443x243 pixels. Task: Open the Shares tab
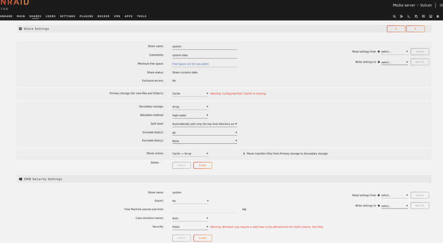(35, 16)
